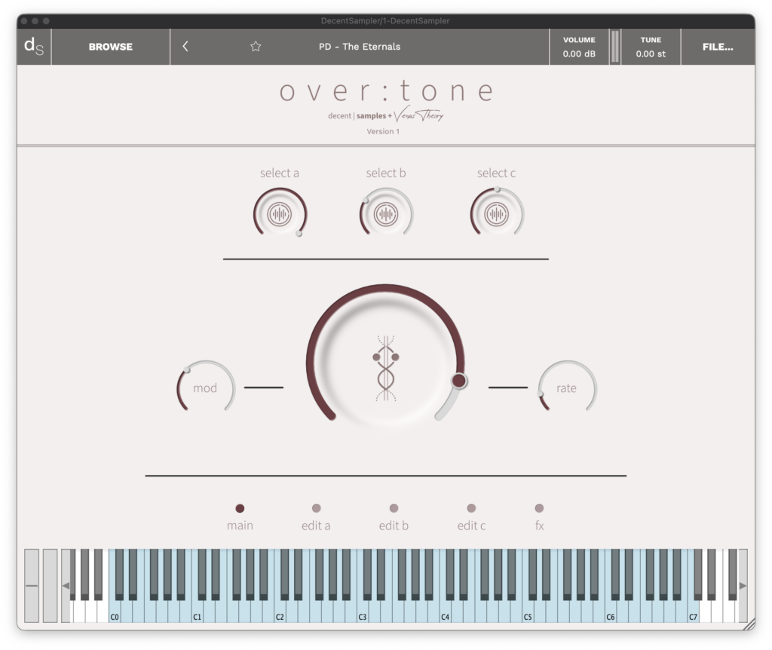Click the DecentSampler ds logo icon
772x650 pixels.
point(34,47)
